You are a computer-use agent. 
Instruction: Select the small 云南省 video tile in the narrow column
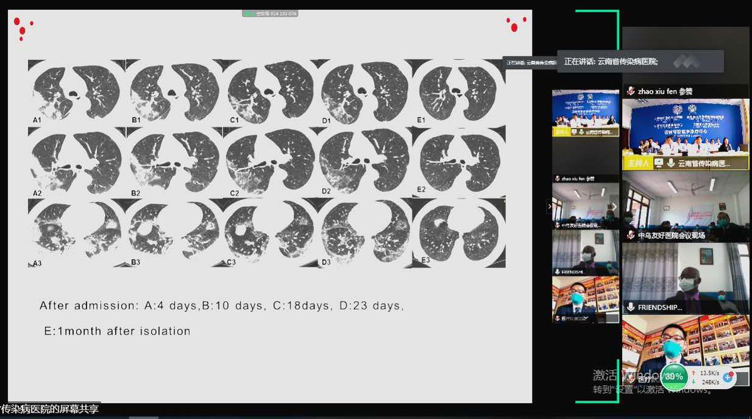pyautogui.click(x=585, y=113)
